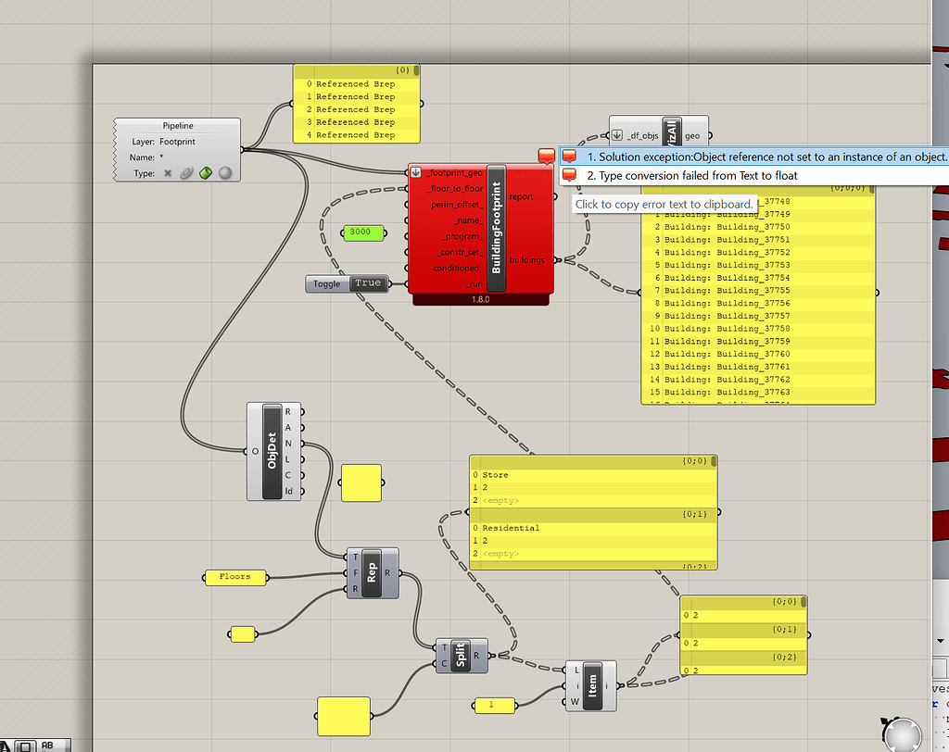
Task: Click the BuildingFootprint red component
Action: [x=497, y=228]
